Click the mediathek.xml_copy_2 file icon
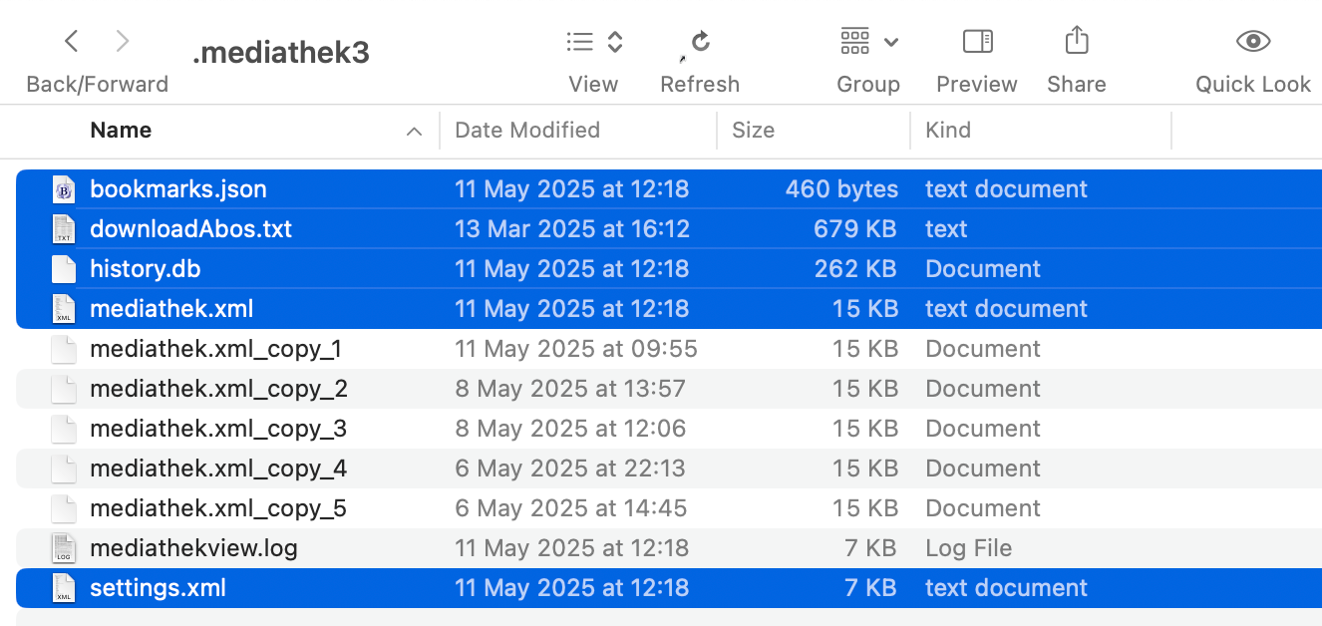Viewport: 1322px width, 626px height. (x=64, y=389)
